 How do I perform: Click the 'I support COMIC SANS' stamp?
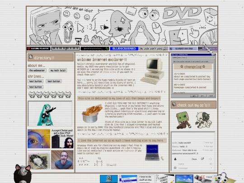click(165, 179)
